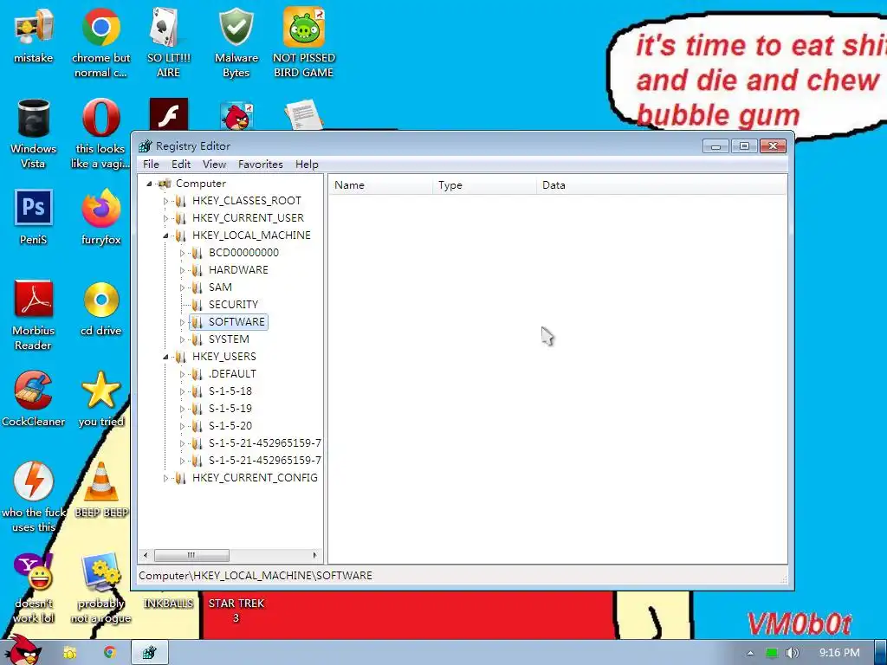This screenshot has height=665, width=887.
Task: Open the Help menu in Registry Editor
Action: click(307, 164)
